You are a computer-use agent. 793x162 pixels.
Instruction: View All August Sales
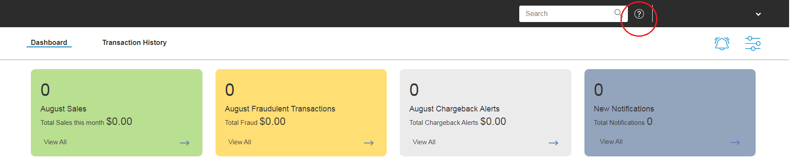[55, 142]
